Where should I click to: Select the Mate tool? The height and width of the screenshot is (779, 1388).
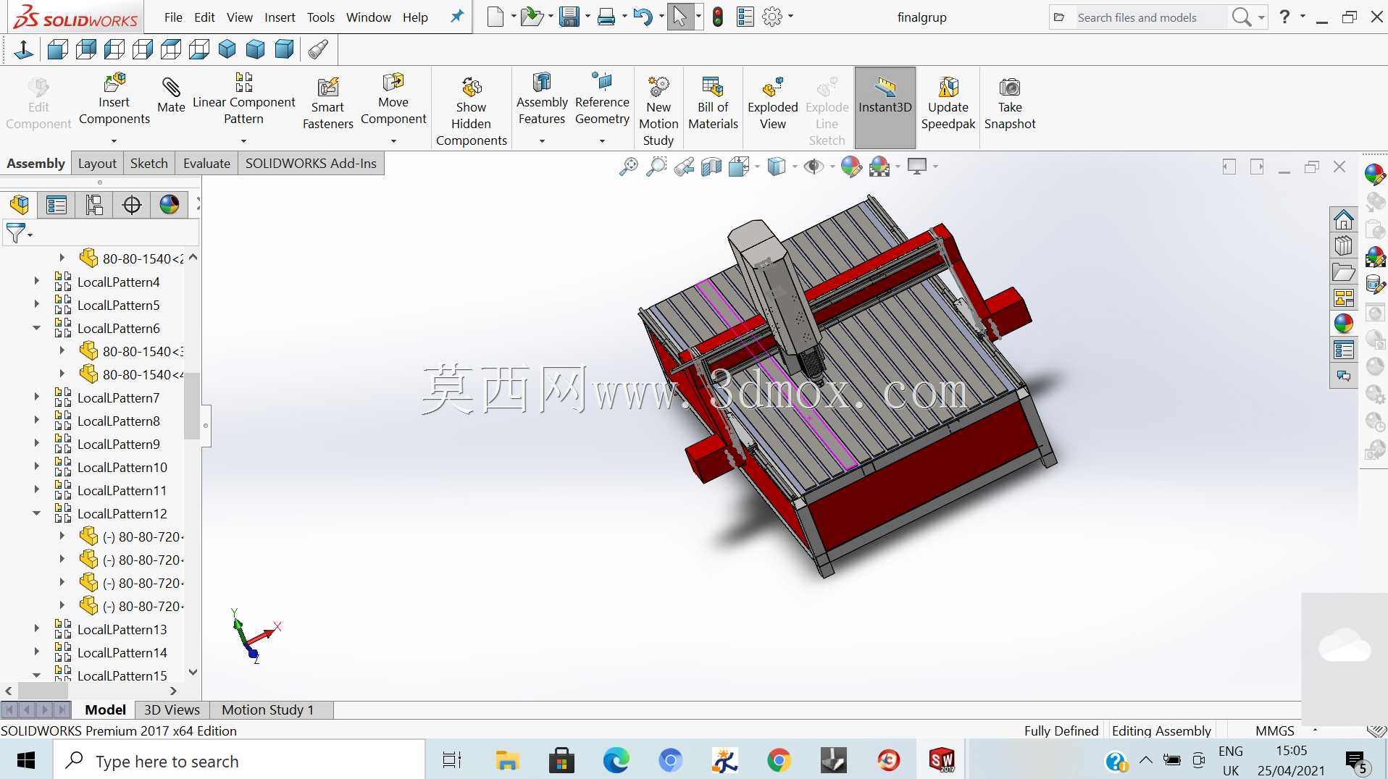[171, 96]
